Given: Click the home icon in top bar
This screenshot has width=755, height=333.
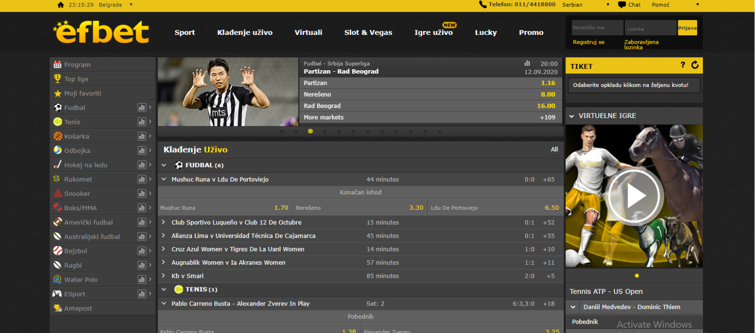Looking at the screenshot, I should 60,5.
